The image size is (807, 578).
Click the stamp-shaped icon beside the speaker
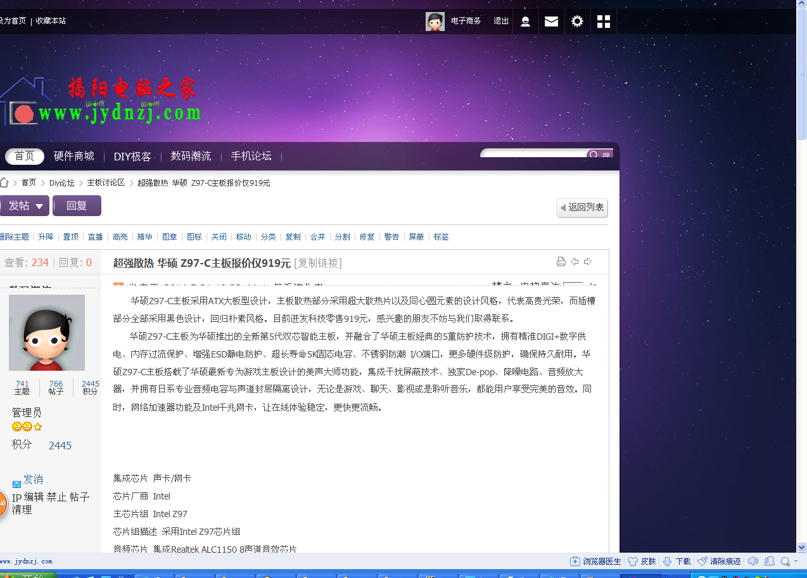[770, 562]
